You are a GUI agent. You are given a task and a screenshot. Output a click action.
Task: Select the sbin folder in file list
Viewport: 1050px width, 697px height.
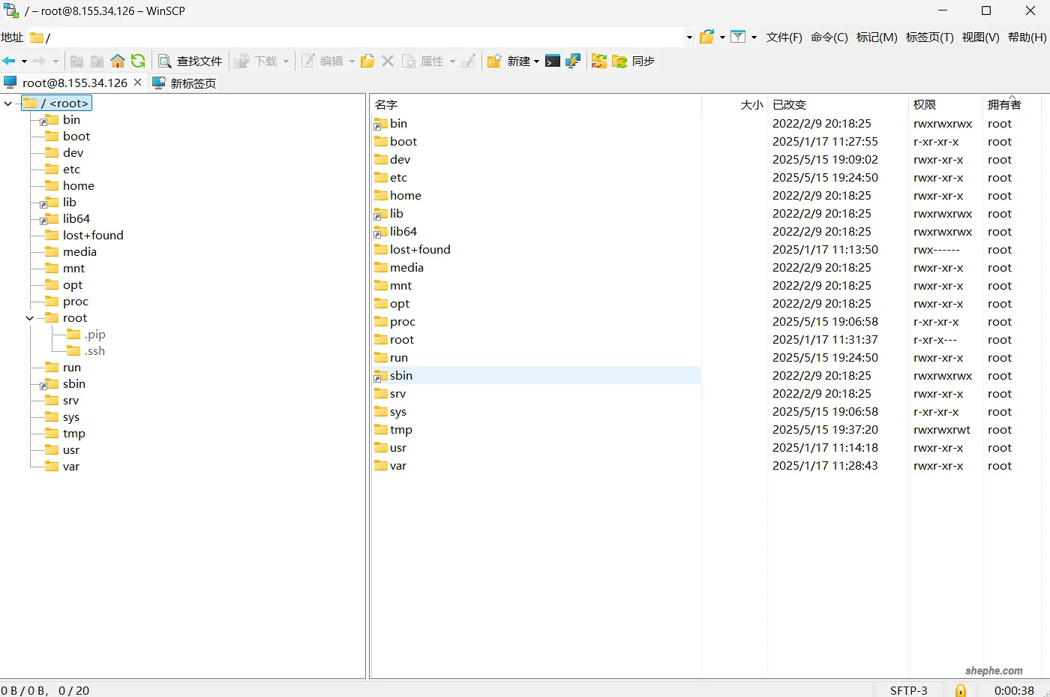(x=401, y=375)
